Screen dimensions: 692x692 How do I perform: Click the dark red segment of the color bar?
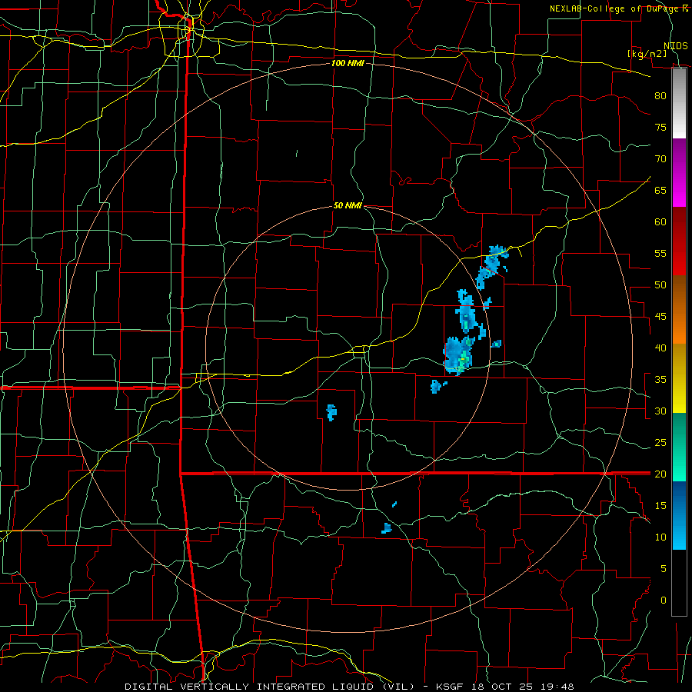tap(679, 241)
